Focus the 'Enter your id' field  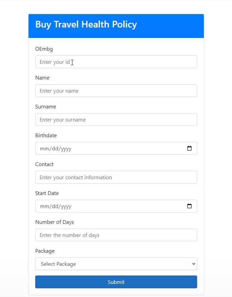tap(116, 62)
